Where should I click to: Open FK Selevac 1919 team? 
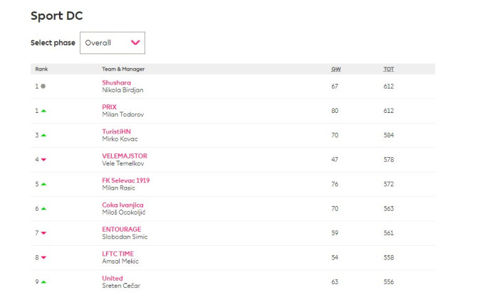[x=125, y=180]
